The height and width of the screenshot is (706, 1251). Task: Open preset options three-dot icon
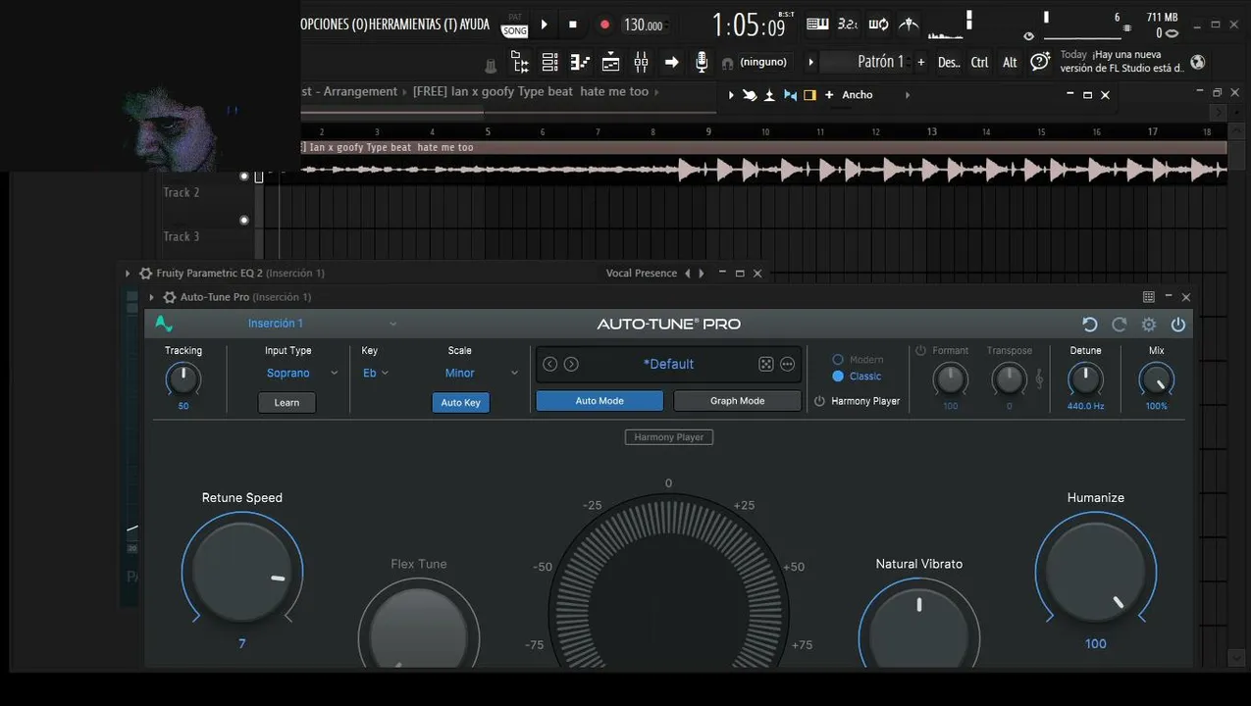coord(787,364)
